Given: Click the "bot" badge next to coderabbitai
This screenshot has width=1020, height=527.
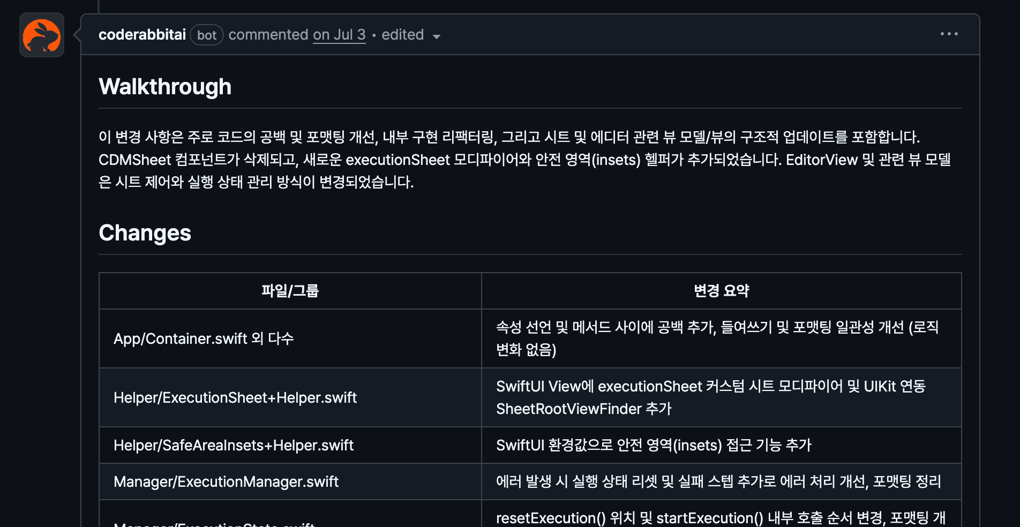Looking at the screenshot, I should click(x=207, y=35).
